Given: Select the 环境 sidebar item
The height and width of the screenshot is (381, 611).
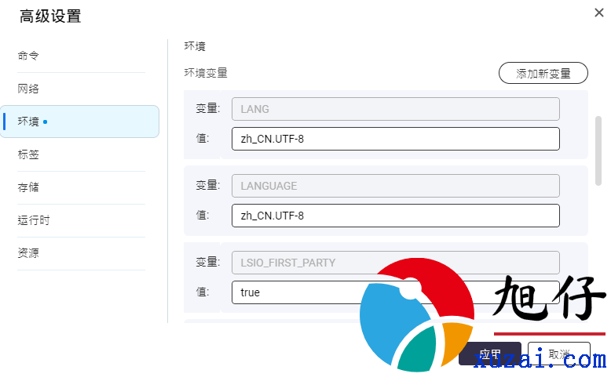Looking at the screenshot, I should click(x=79, y=122).
